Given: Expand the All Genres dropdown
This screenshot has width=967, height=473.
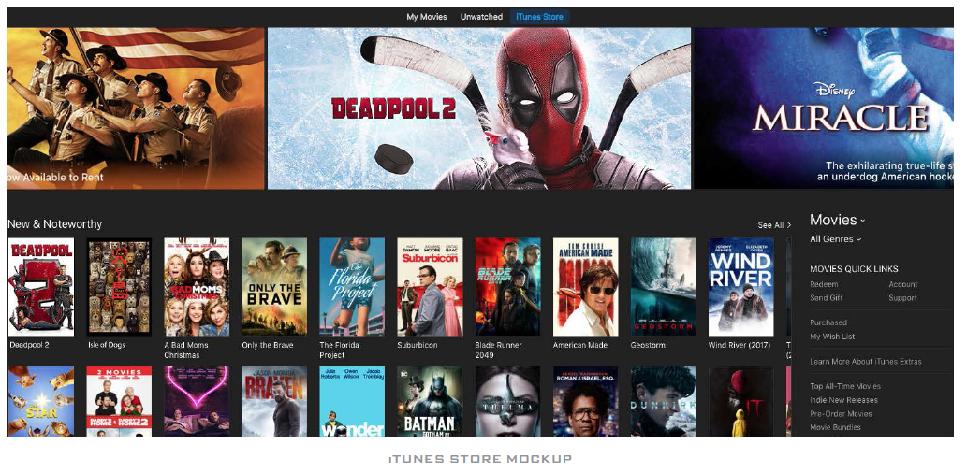Looking at the screenshot, I should 835,239.
